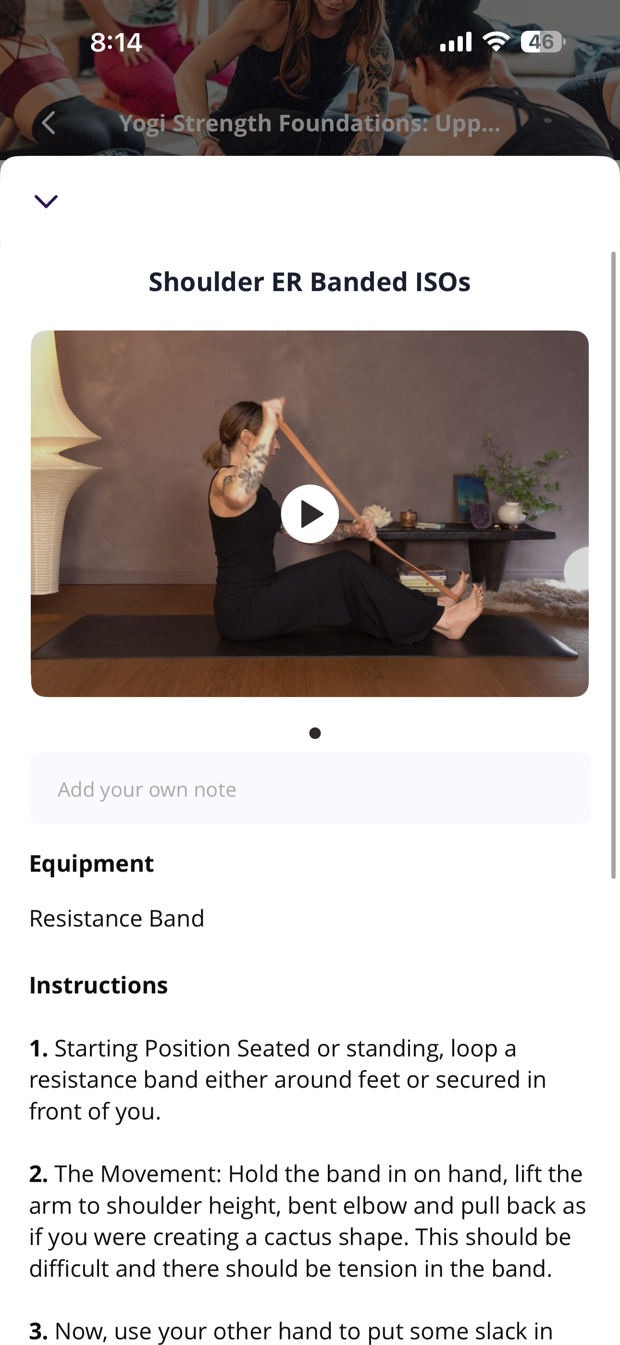Play the Shoulder ER Banded ISOs video

tap(310, 514)
